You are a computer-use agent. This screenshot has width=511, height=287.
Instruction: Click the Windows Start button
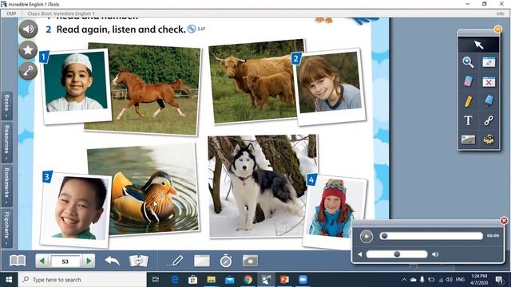tap(9, 280)
